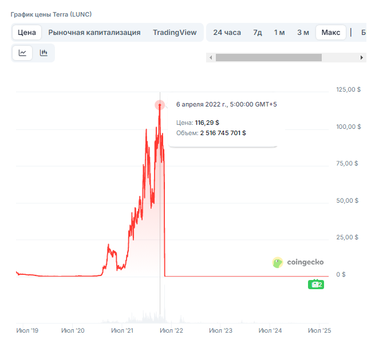Switch to TradingView tab
Viewport: 375px width, 343px height.
pos(175,33)
